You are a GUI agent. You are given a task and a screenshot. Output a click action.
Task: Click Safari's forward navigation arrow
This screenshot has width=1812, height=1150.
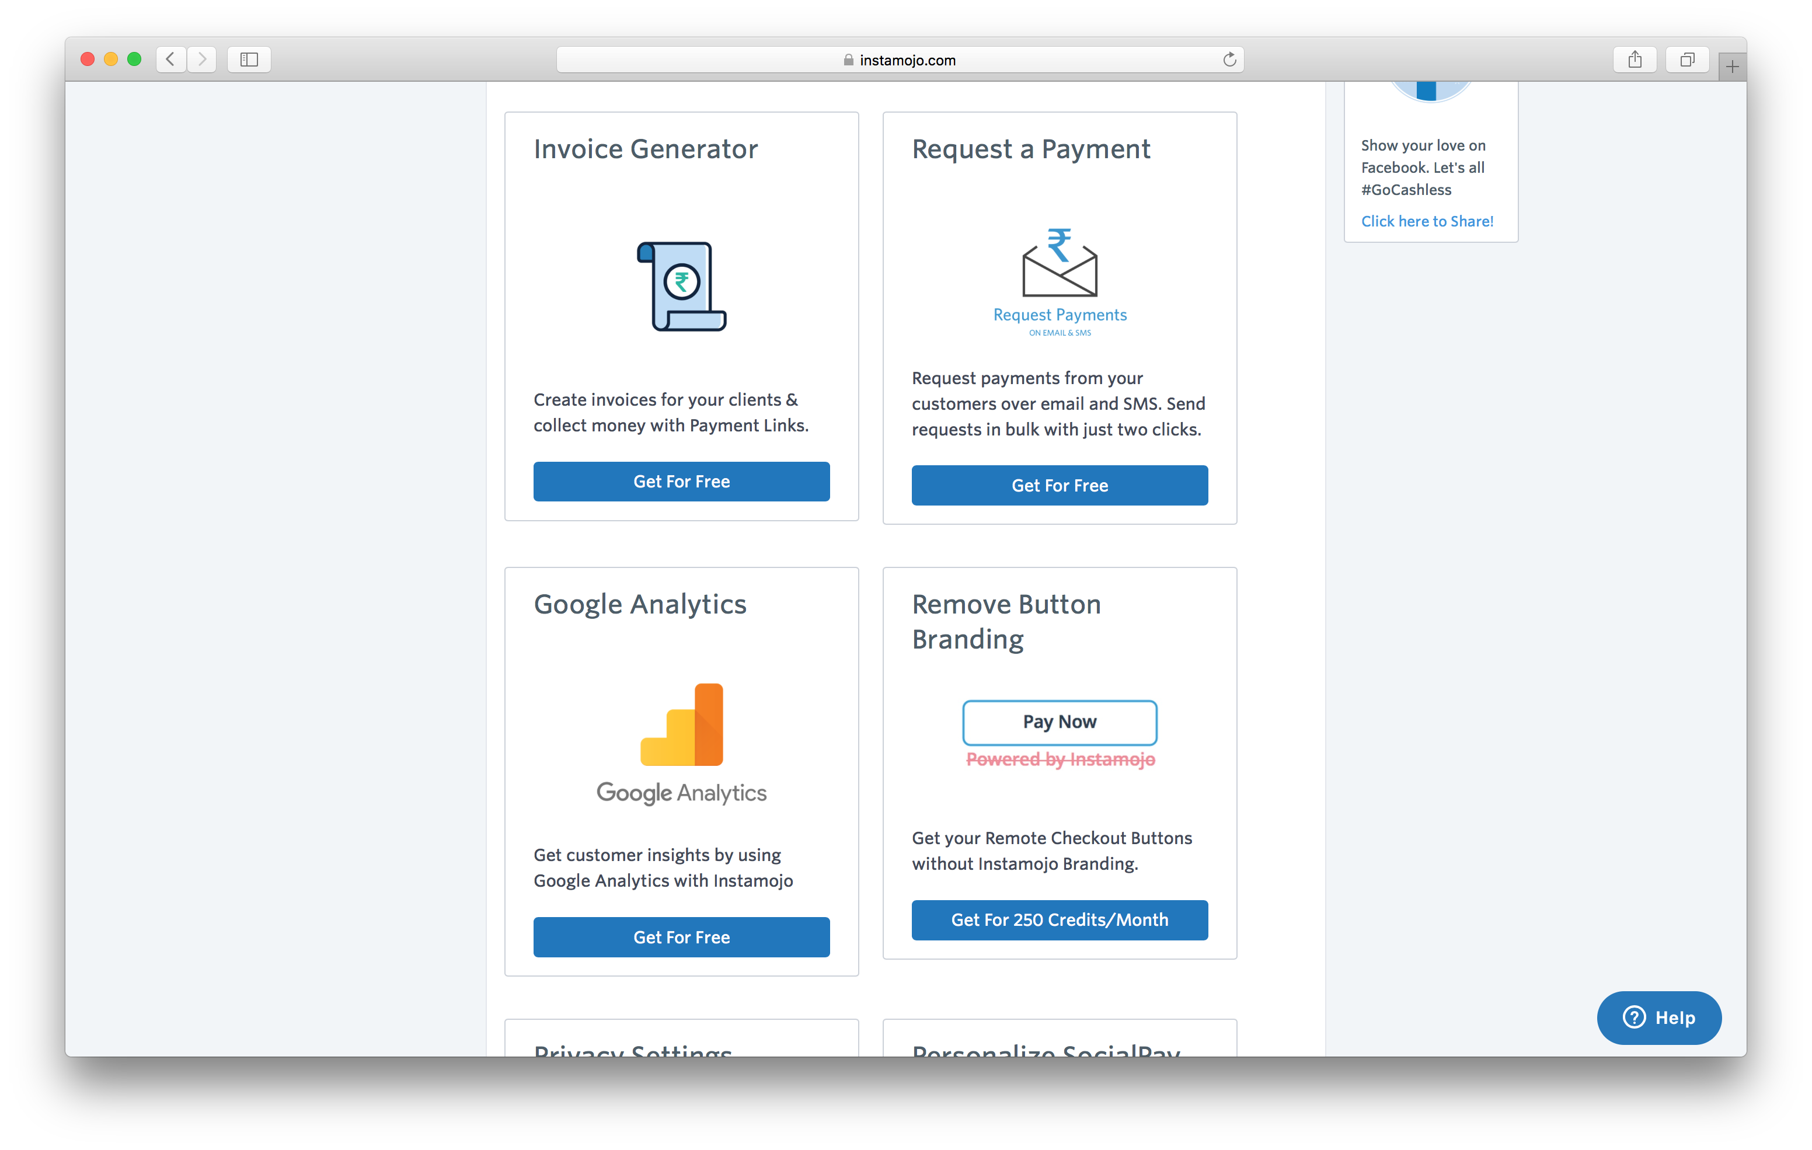point(201,60)
